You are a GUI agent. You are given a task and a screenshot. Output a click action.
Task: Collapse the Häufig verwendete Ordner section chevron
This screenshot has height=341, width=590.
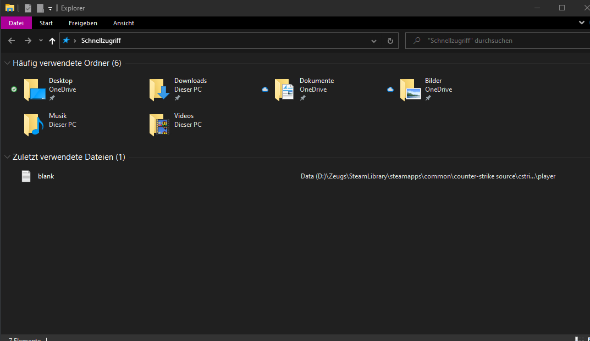pyautogui.click(x=7, y=63)
